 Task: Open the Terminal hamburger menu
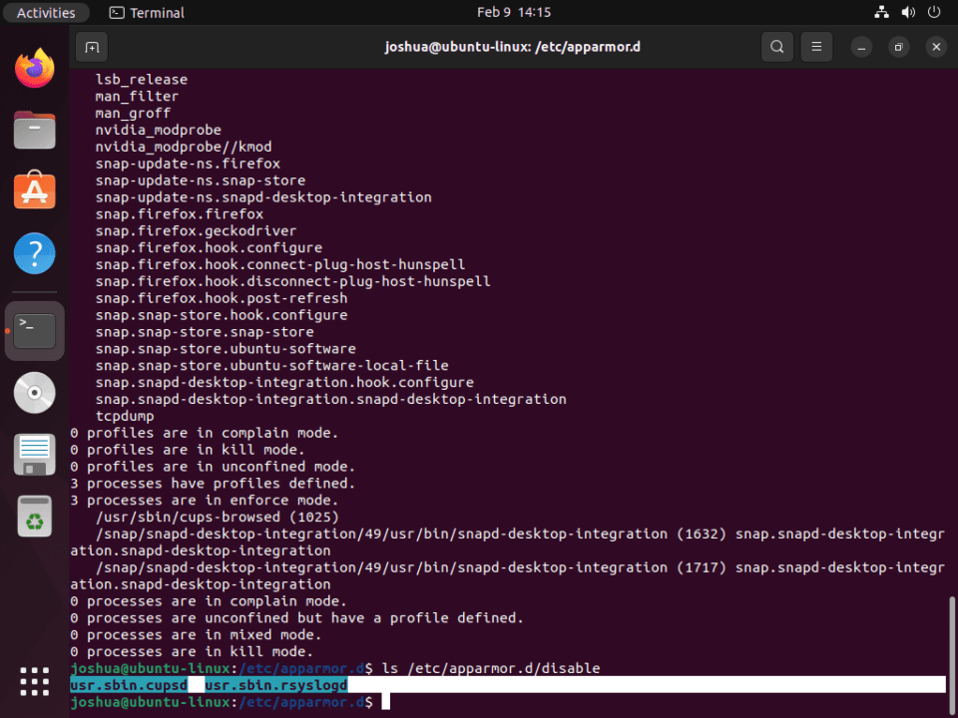pyautogui.click(x=815, y=47)
